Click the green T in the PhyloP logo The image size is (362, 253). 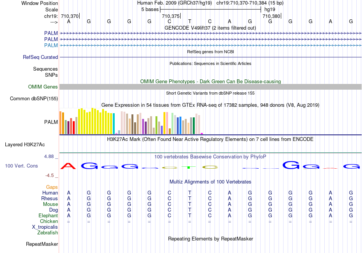click(x=189, y=167)
